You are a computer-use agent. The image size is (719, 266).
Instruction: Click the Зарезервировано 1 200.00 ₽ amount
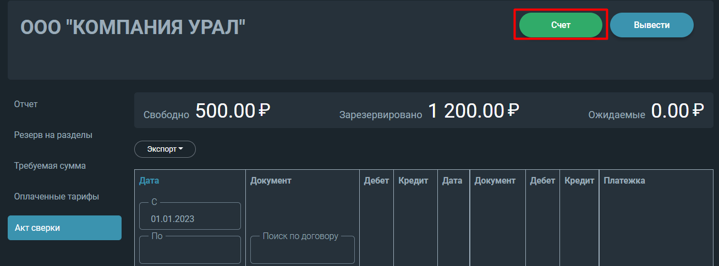pos(429,111)
